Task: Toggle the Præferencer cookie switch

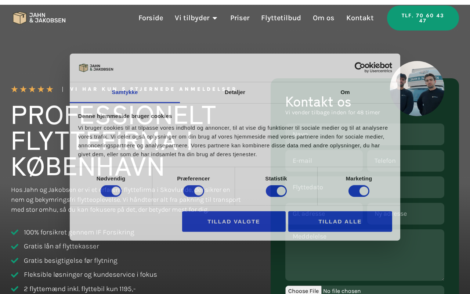Action: (194, 191)
